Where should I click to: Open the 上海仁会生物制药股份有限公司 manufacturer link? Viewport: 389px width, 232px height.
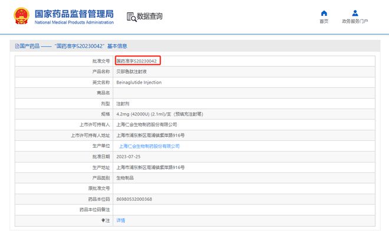[x=149, y=146]
